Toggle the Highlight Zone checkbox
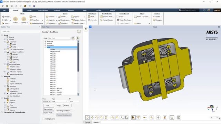The image size is (221, 124). 44,119
